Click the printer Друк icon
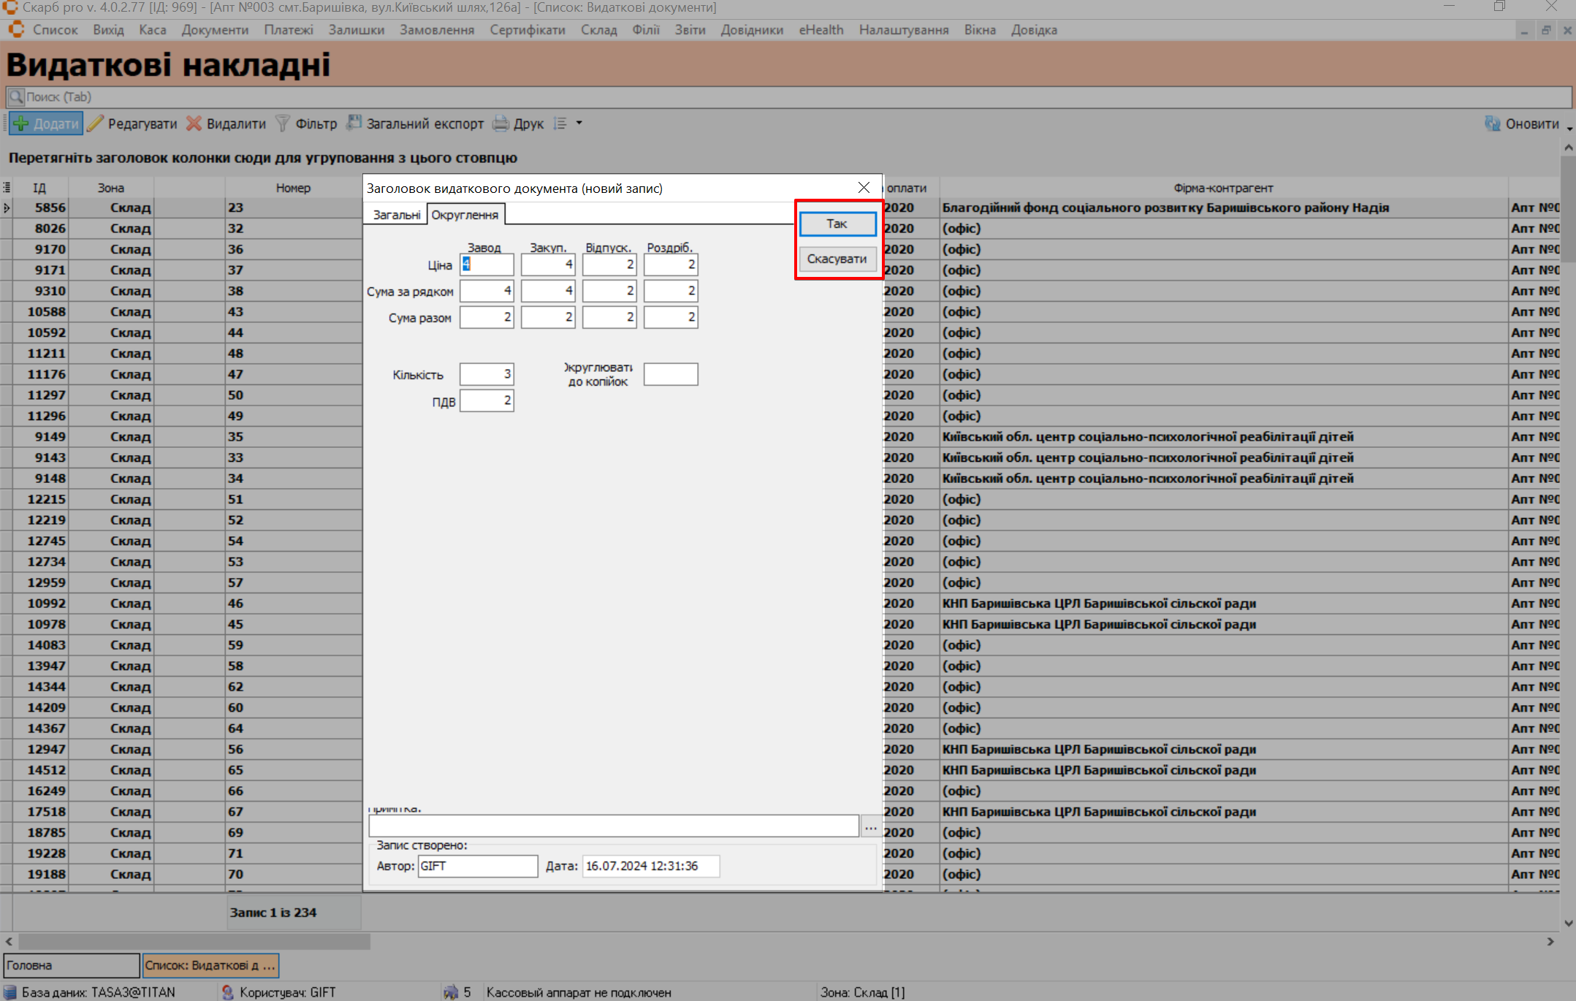This screenshot has width=1576, height=1001. [500, 123]
